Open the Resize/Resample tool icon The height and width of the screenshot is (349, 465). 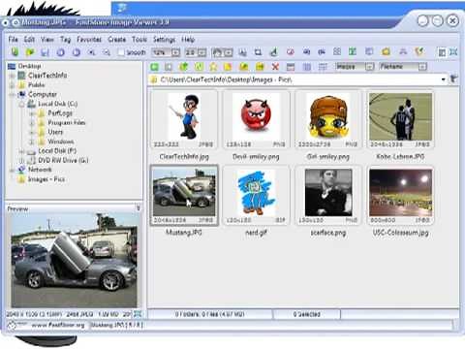point(242,52)
